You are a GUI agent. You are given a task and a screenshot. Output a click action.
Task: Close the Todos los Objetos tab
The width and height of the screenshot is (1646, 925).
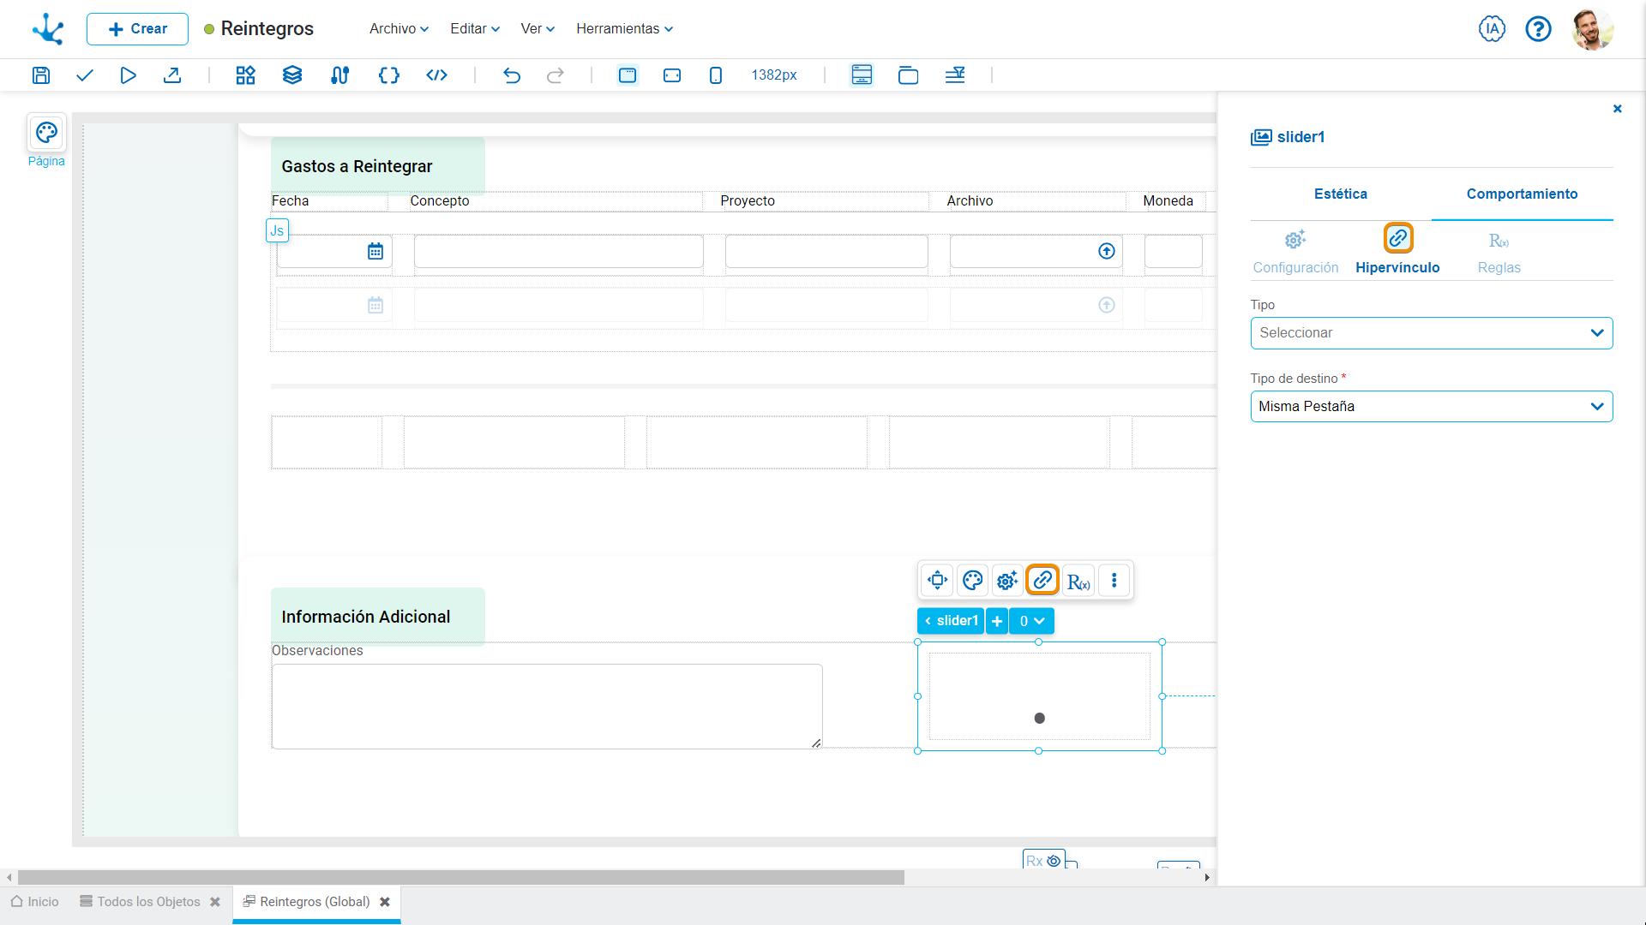[215, 902]
